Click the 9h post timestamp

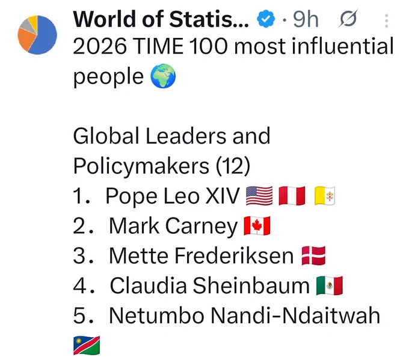click(x=306, y=19)
